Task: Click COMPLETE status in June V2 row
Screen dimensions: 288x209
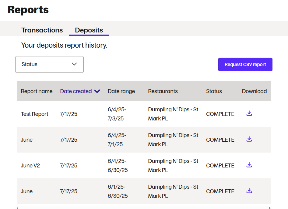Action: pyautogui.click(x=220, y=166)
